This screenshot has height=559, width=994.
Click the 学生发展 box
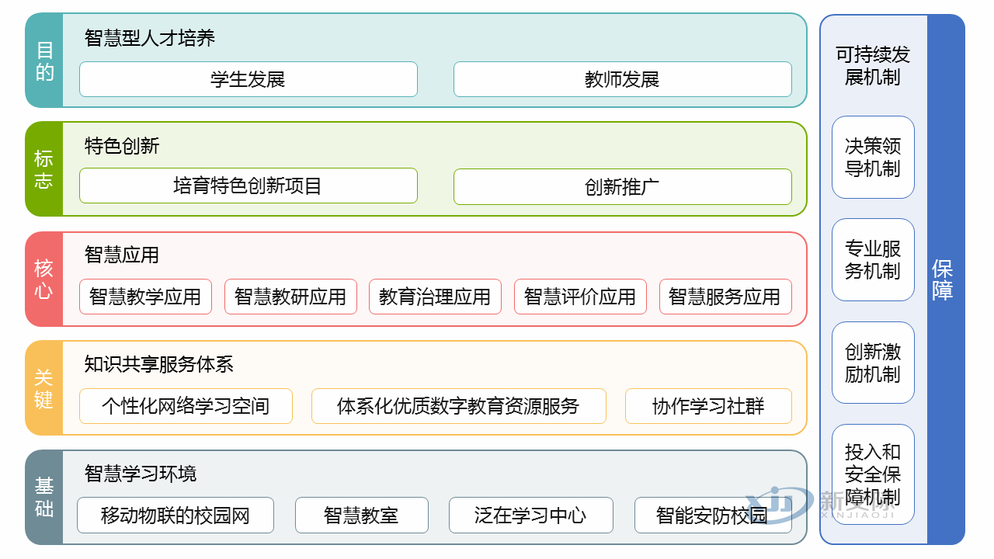pos(248,79)
